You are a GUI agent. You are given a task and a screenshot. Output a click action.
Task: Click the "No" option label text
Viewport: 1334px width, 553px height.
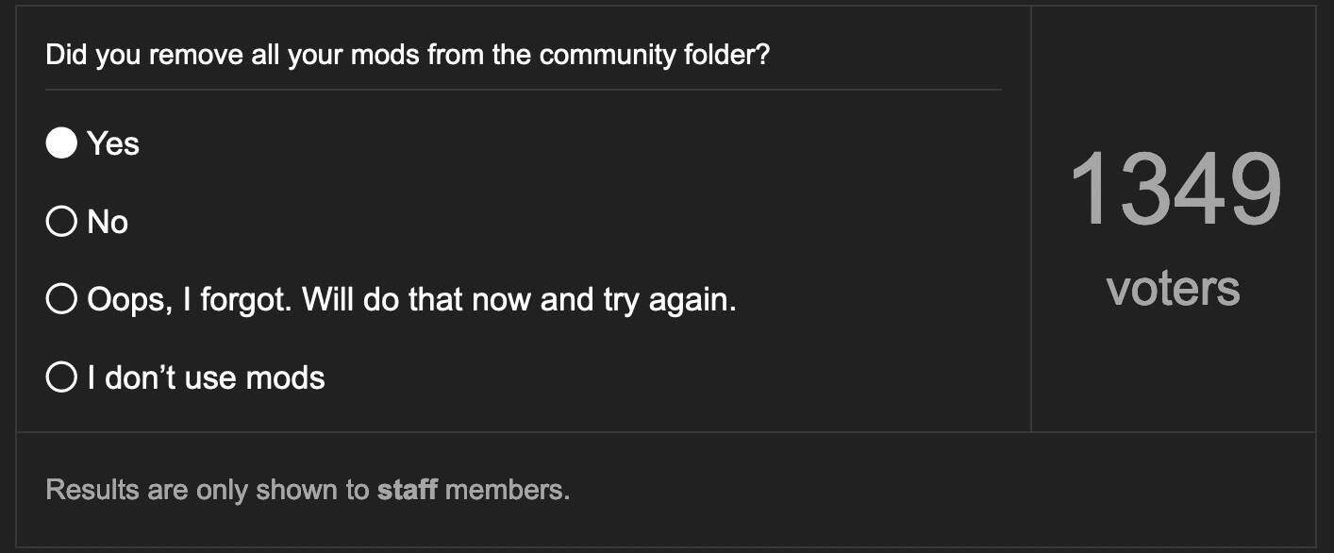(108, 222)
